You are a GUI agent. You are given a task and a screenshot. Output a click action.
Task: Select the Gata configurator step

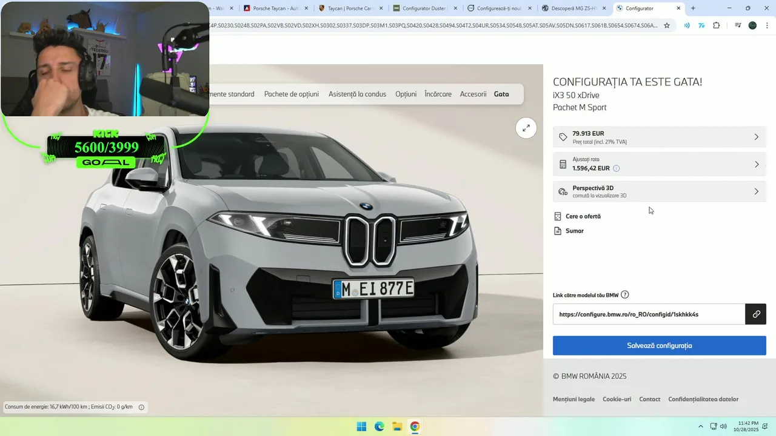pyautogui.click(x=501, y=94)
